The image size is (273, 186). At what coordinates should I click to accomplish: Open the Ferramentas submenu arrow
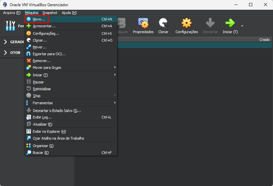click(x=115, y=103)
